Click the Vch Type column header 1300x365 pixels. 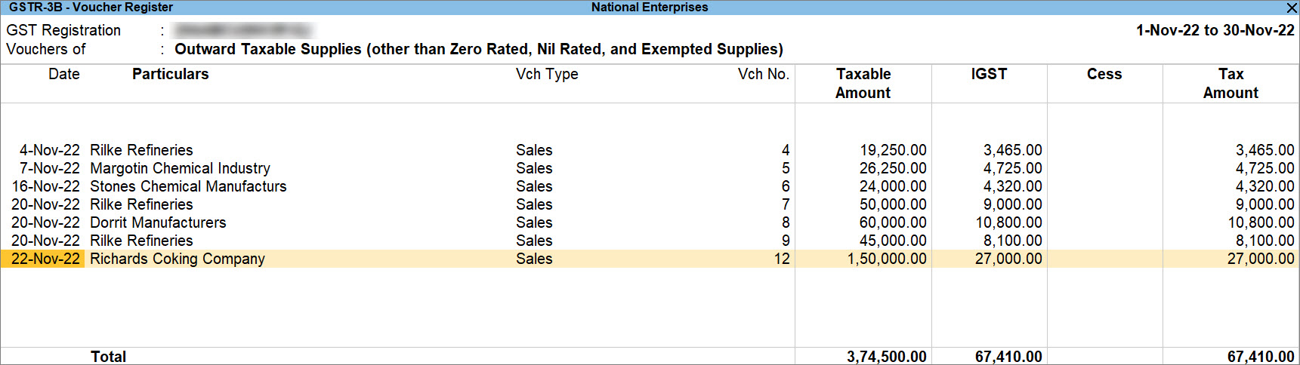point(547,74)
